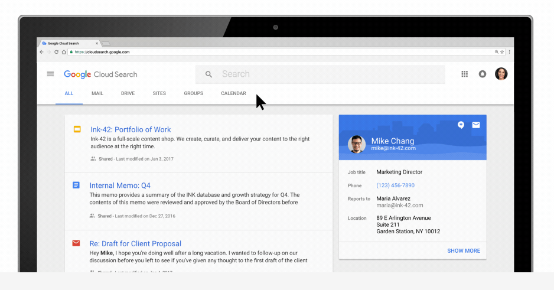Screen dimensions: 554x290
Task: Open Ink-42: Portfolio of Work result
Action: point(131,129)
